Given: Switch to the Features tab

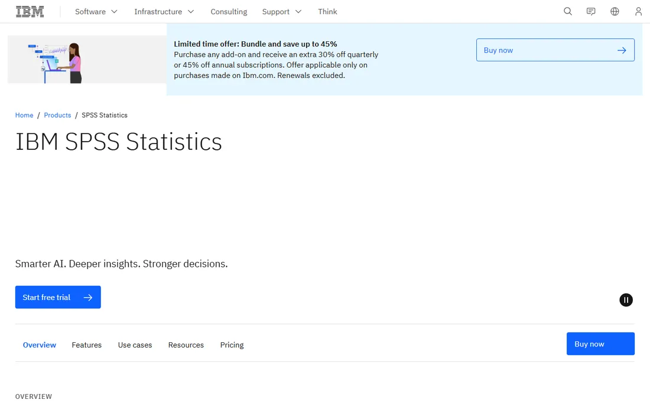Looking at the screenshot, I should (x=87, y=345).
